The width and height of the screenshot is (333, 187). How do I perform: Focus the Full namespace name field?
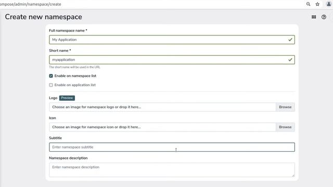click(x=172, y=39)
